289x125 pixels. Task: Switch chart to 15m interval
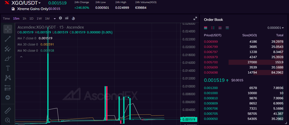[16, 18]
